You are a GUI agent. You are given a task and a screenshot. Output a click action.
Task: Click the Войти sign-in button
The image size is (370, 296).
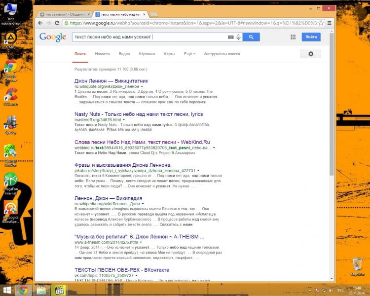(x=311, y=37)
